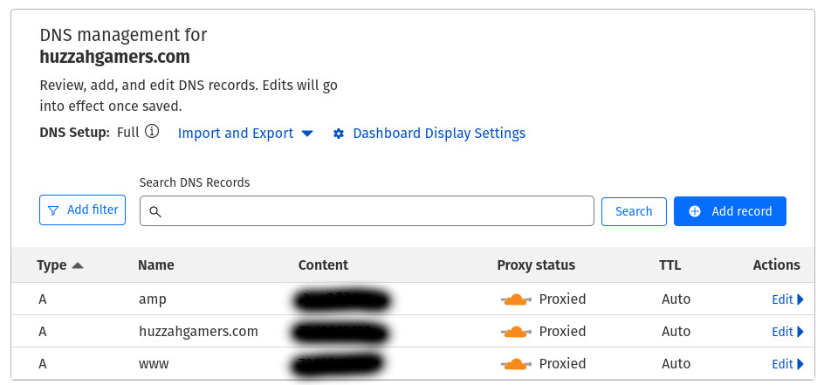Viewport: 824px width, 385px height.
Task: Click the orange proxied cloud for www
Action: pos(516,364)
